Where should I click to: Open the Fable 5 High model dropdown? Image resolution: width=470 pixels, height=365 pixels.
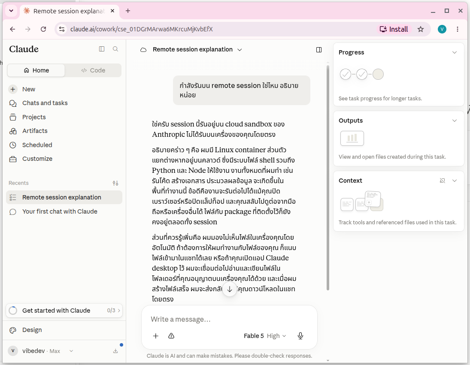(x=265, y=336)
